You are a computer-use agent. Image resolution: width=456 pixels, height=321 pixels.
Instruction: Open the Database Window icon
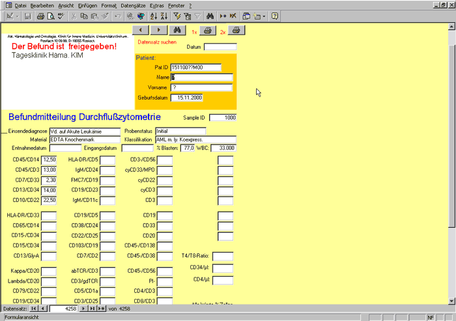pos(246,16)
